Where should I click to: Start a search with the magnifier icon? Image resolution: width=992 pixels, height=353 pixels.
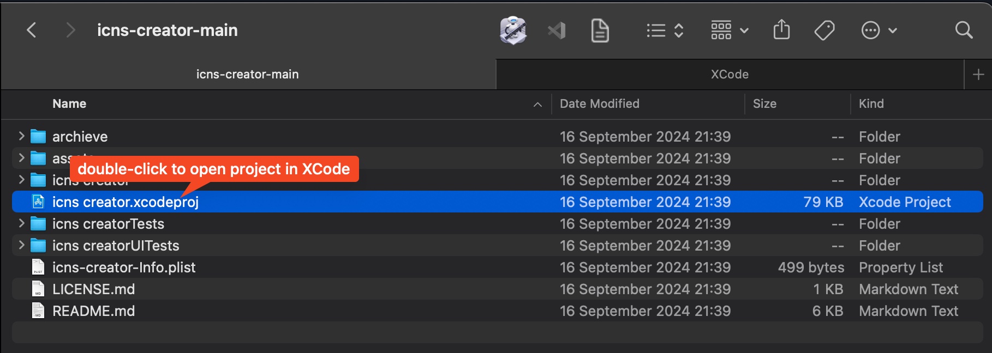click(x=964, y=30)
